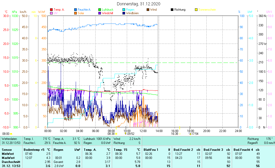Click the dark blue Windböen legend square
Screen dimensions: 275x168
(124, 13)
